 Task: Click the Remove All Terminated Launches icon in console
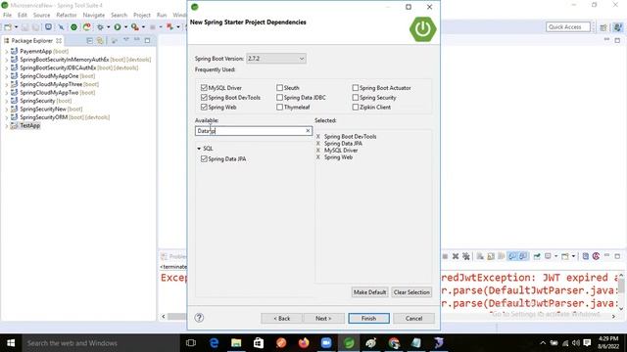tap(466, 256)
